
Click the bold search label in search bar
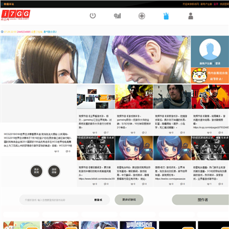click(98, 200)
